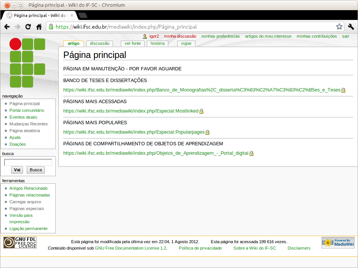The width and height of the screenshot is (358, 268).
Task: Click the HTTPS padlock in the address bar
Action: (50, 27)
